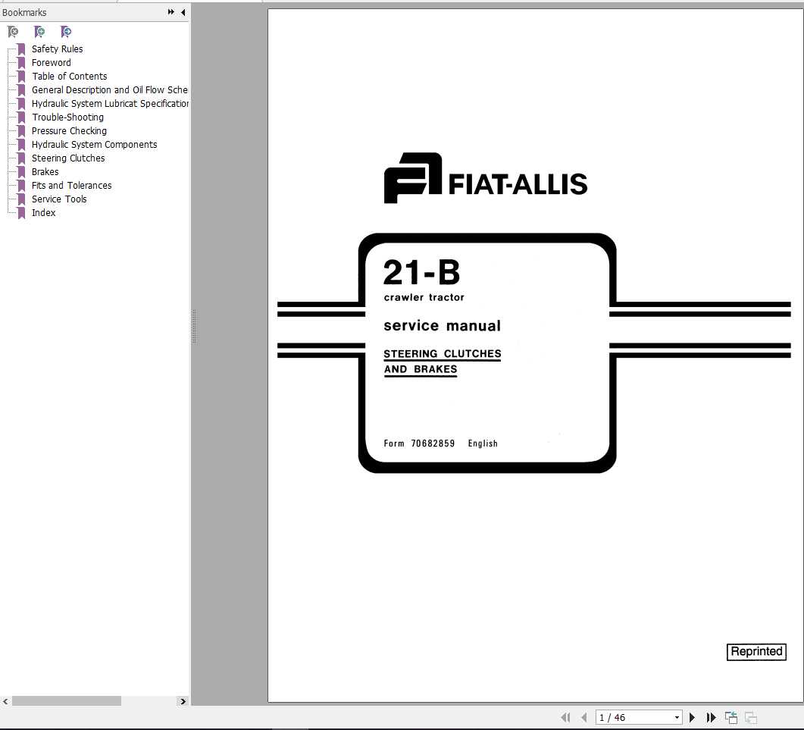The width and height of the screenshot is (804, 730).
Task: Click the Reprinted box on the page
Action: 756,651
